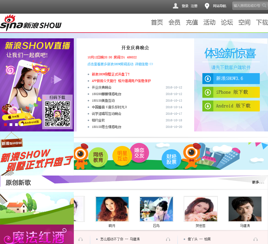Open 网站导航 site navigation
268x244 pixels.
point(220,6)
